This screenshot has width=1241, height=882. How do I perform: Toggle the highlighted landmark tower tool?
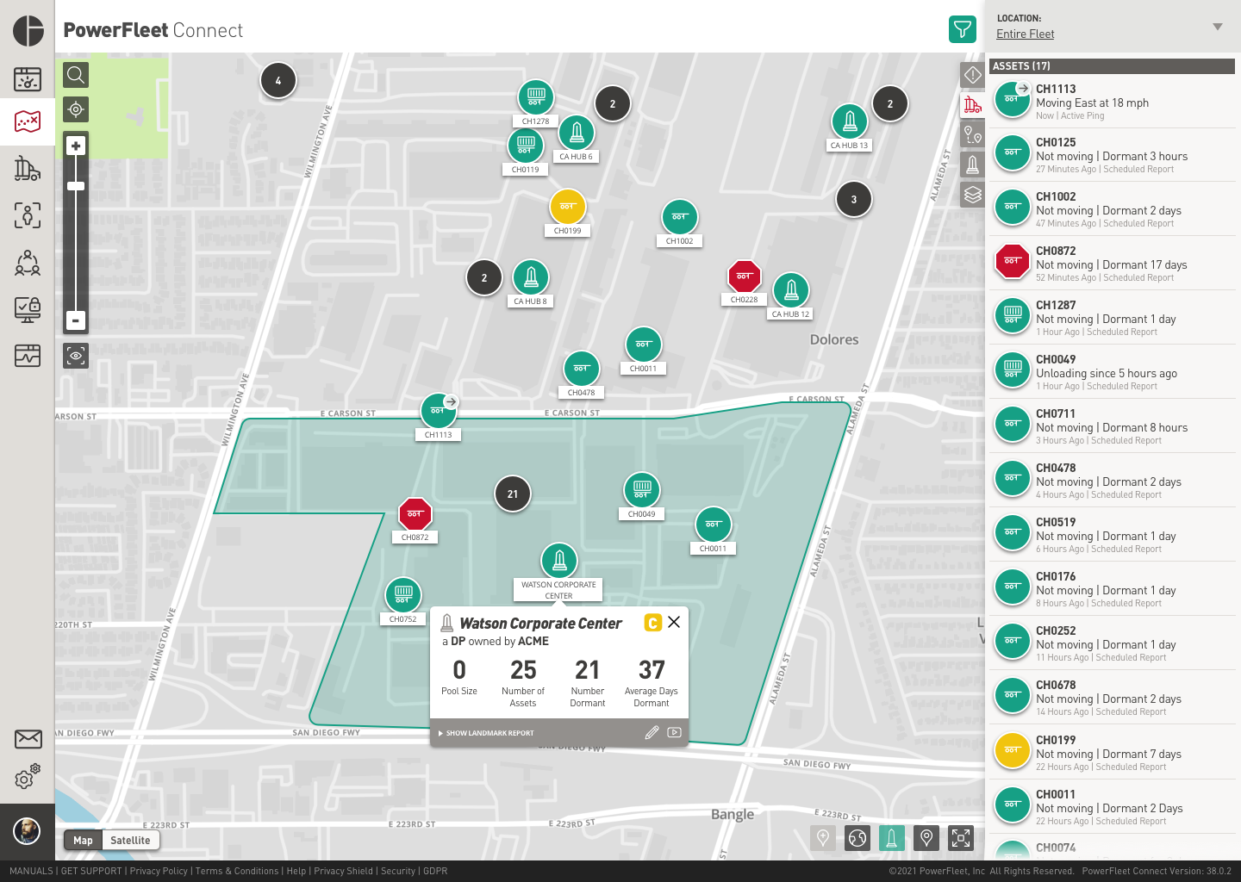click(892, 838)
